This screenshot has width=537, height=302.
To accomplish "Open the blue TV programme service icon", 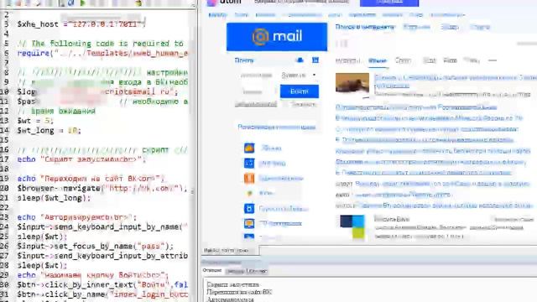I will point(249,224).
